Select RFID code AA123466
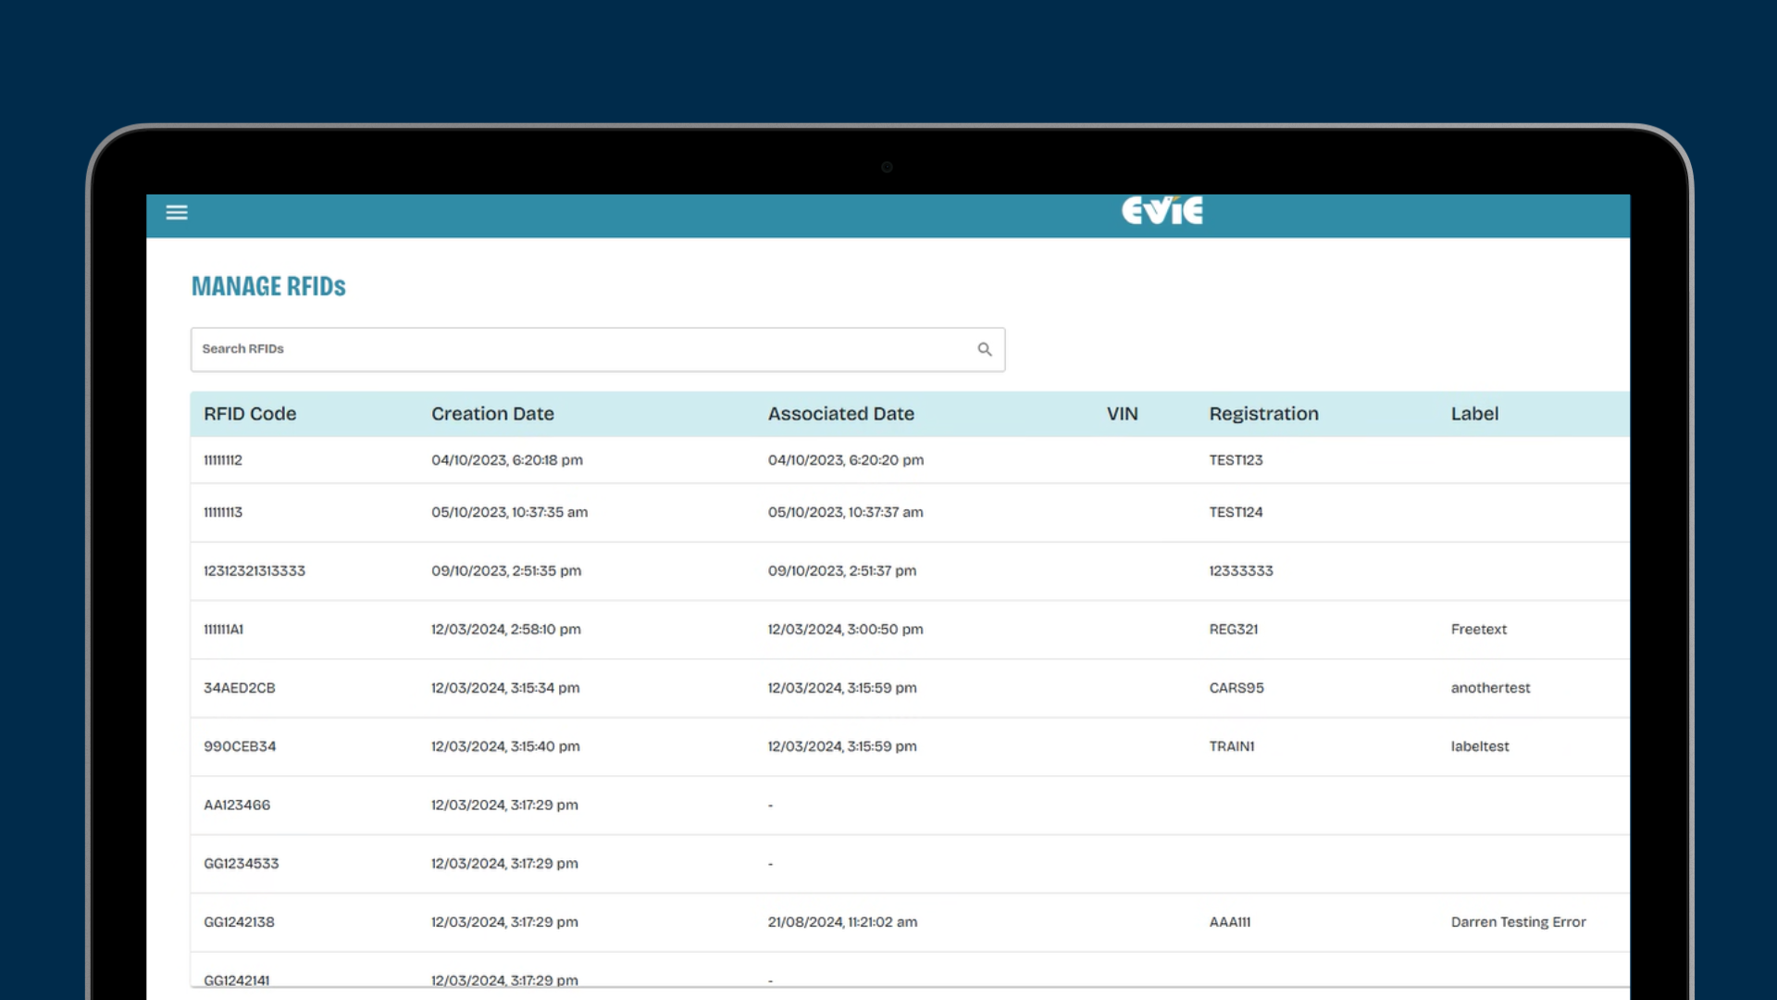The height and width of the screenshot is (1000, 1777). [x=237, y=806]
